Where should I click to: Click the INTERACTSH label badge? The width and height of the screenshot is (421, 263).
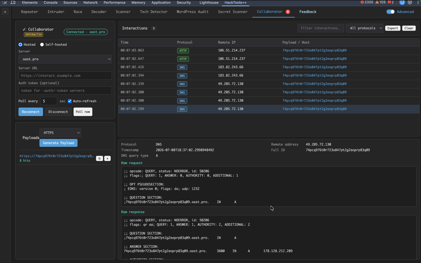[33, 35]
